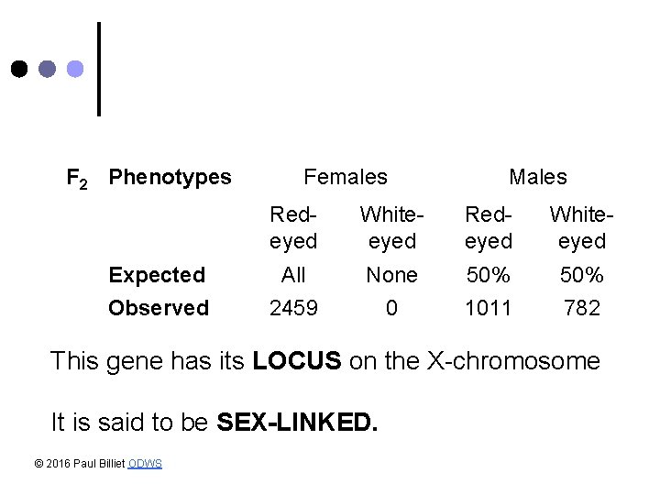The image size is (660, 495).
Task: Click the middle slate-purple dot
Action: point(48,69)
